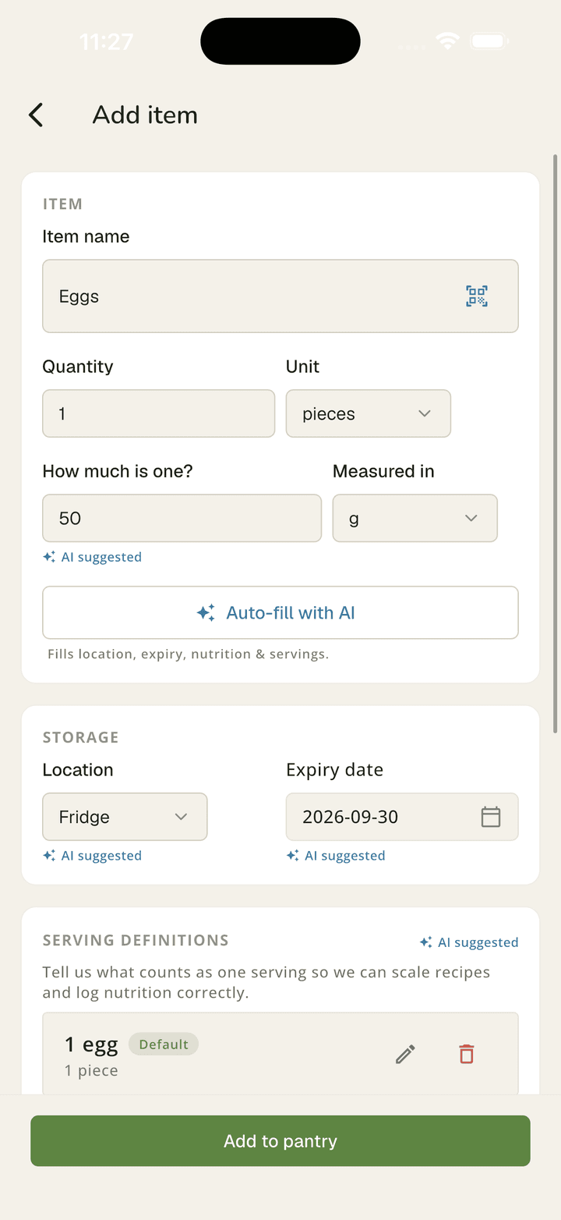561x1220 pixels.
Task: Tap AI suggested in Serving Definitions header
Action: (469, 942)
